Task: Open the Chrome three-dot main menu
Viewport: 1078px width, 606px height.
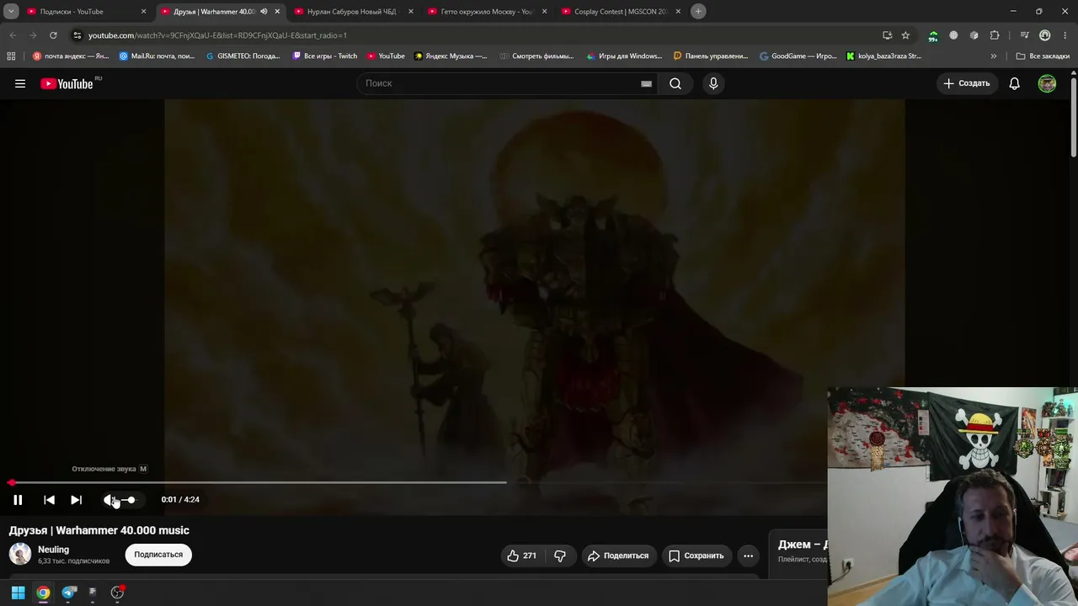Action: tap(1065, 35)
